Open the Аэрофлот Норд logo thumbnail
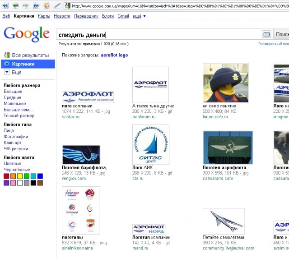The width and height of the screenshot is (289, 258). [149, 229]
